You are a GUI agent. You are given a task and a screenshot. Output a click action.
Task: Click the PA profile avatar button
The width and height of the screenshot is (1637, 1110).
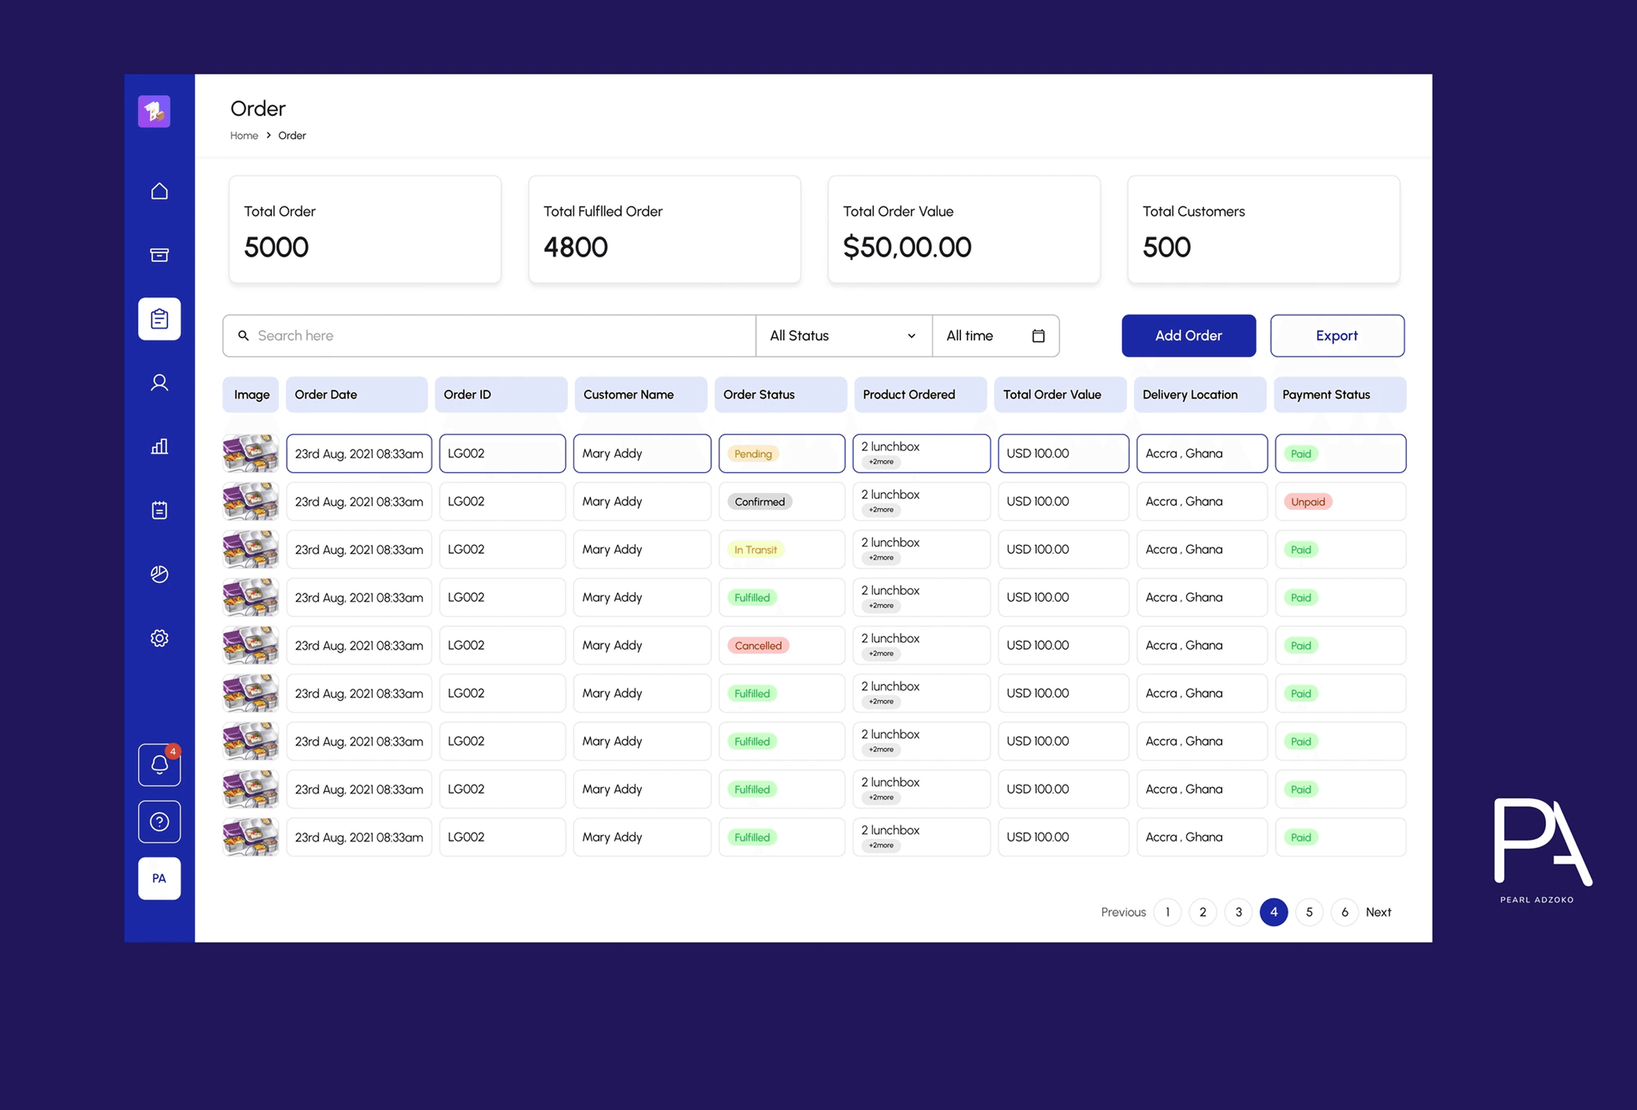[x=159, y=878]
